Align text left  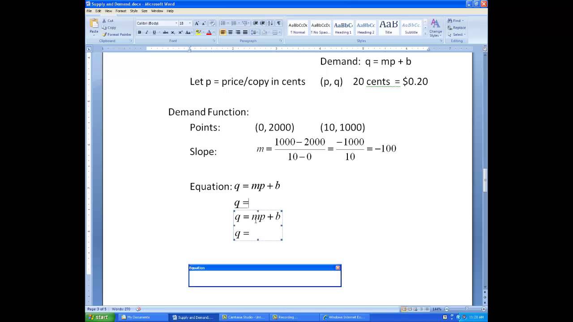pyautogui.click(x=223, y=32)
